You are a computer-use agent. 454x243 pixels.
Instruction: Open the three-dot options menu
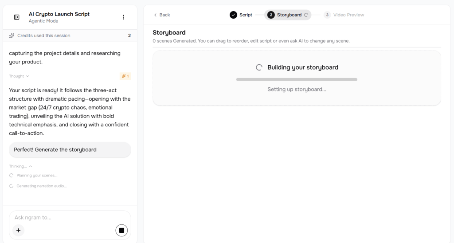tap(123, 17)
